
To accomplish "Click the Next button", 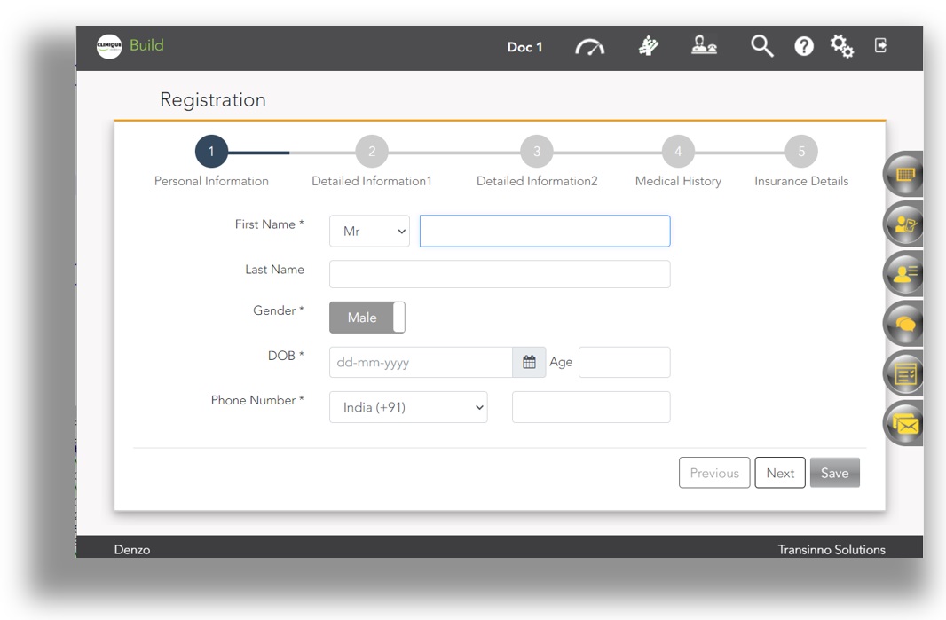I will click(780, 473).
